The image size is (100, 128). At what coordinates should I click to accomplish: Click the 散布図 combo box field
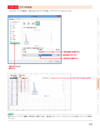point(45,55)
